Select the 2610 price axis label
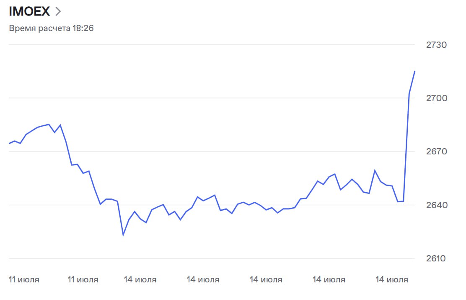 point(437,258)
